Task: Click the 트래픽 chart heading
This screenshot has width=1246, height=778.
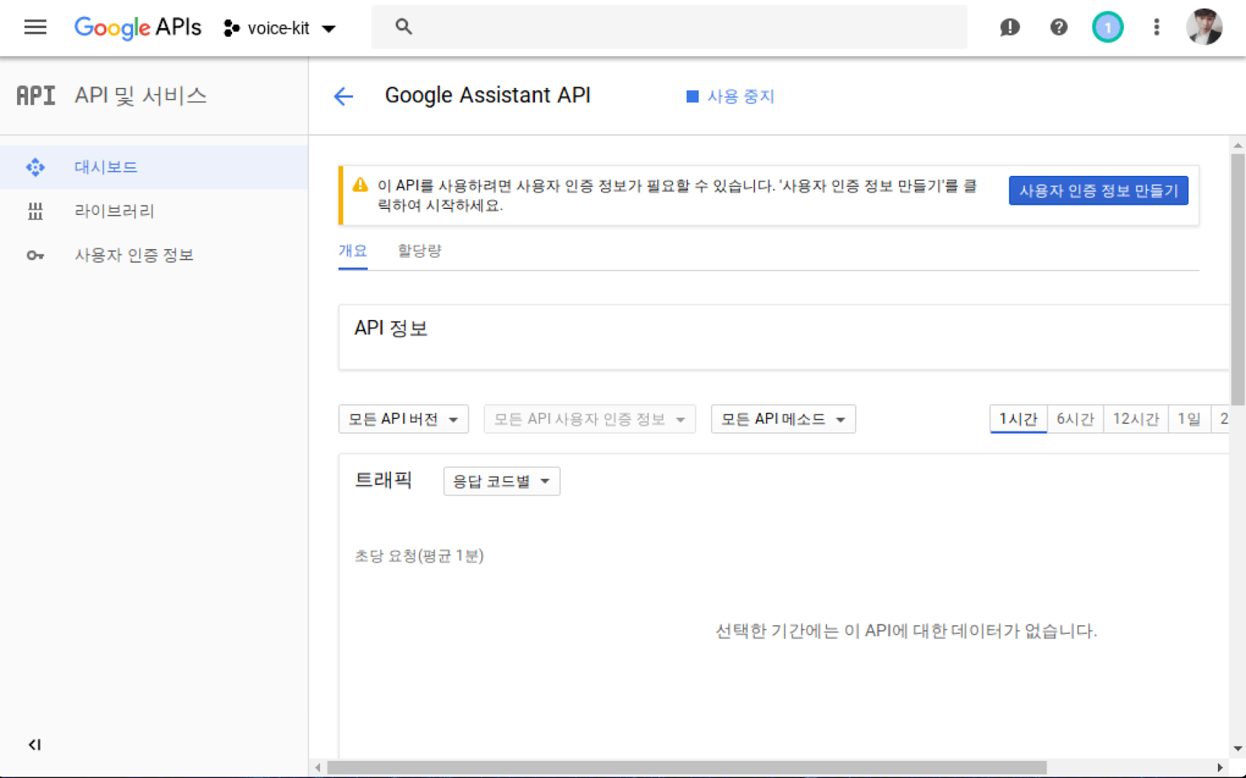Action: point(383,480)
